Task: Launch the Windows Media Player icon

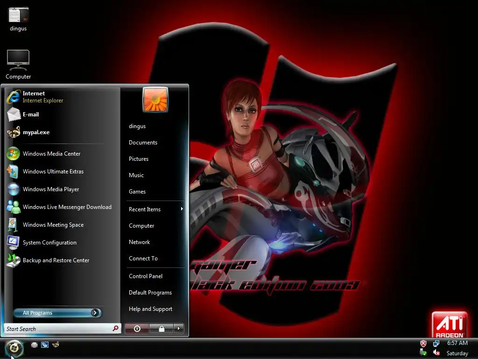Action: coord(14,189)
